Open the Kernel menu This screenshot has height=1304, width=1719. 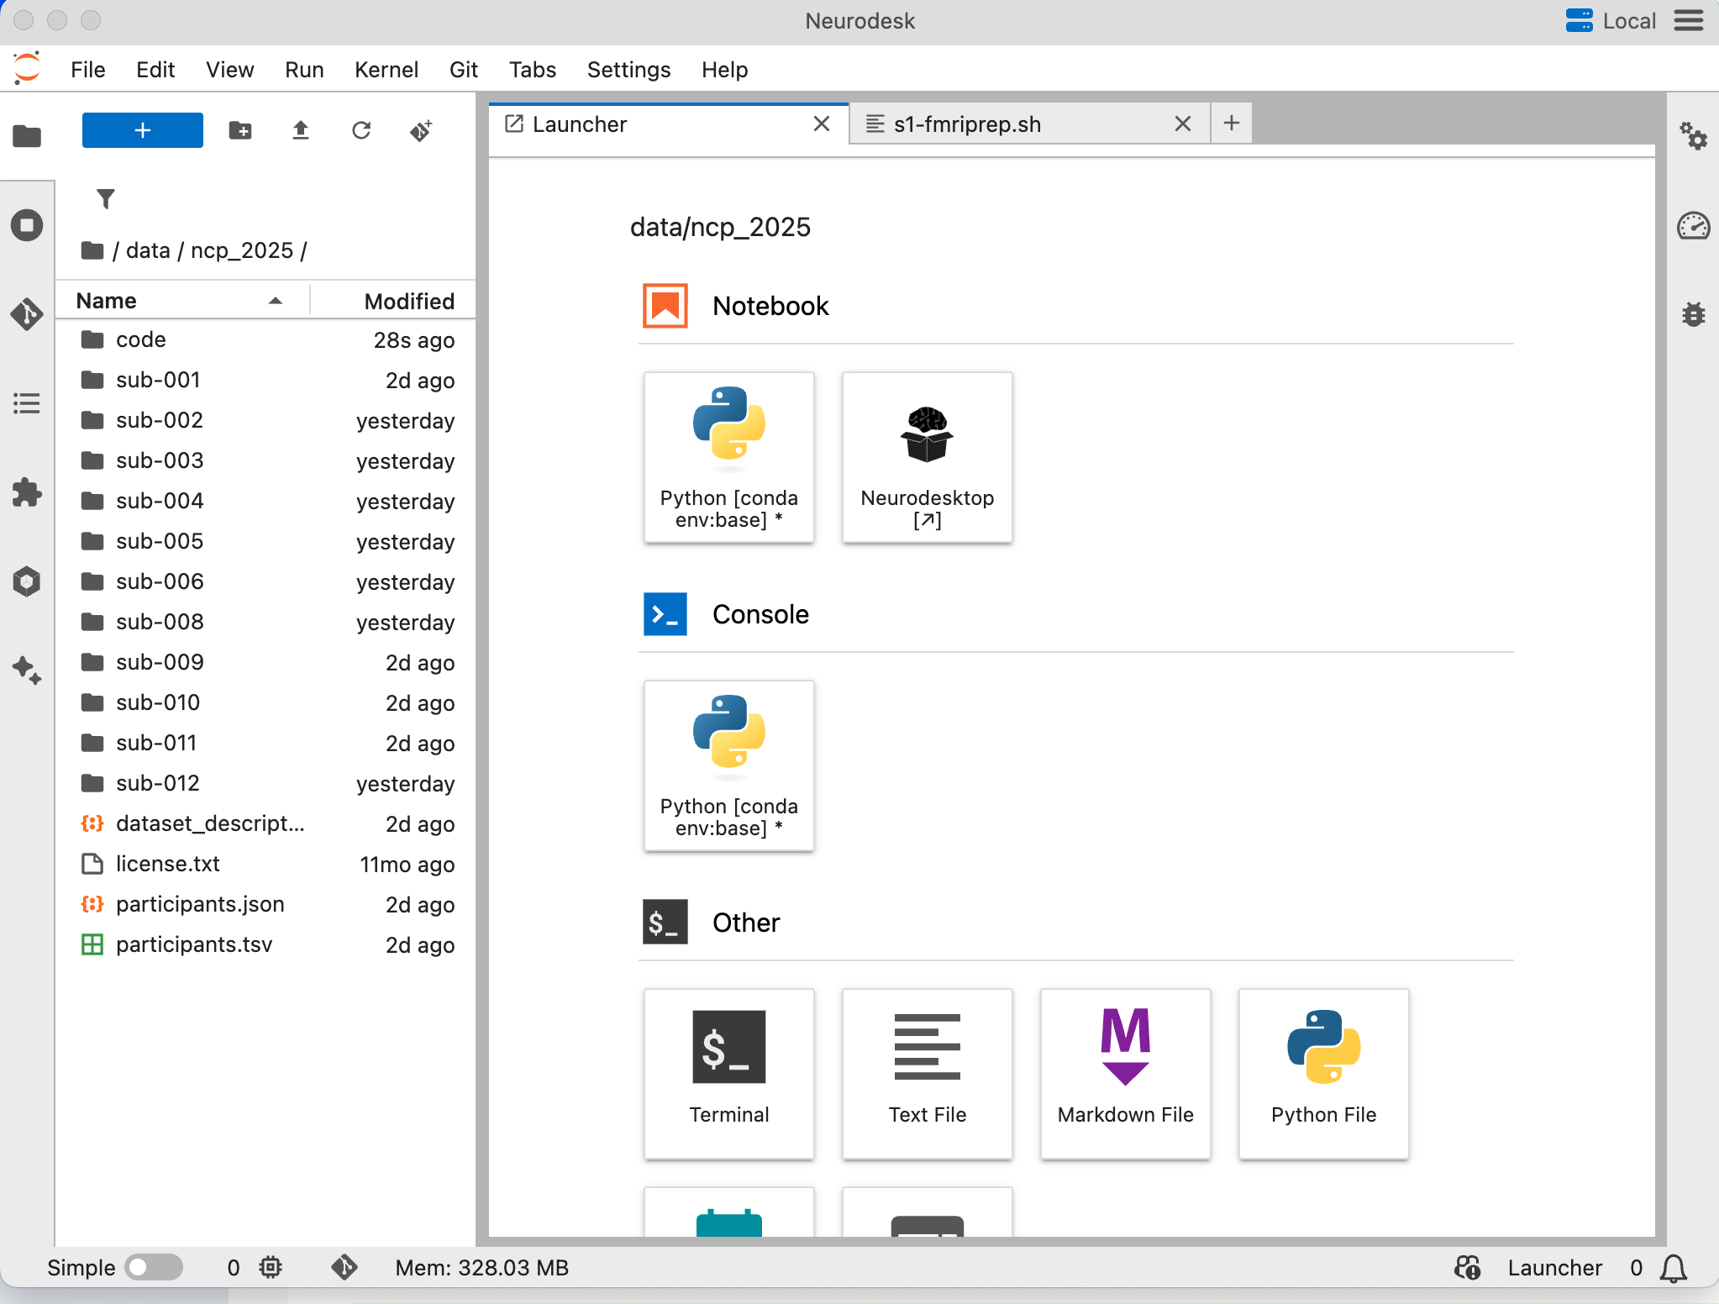(x=386, y=70)
